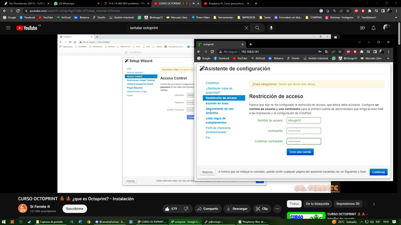Open 'Seguimiento de uso anónimo' step
Image resolution: width=401 pixels, height=225 pixels.
[220, 111]
